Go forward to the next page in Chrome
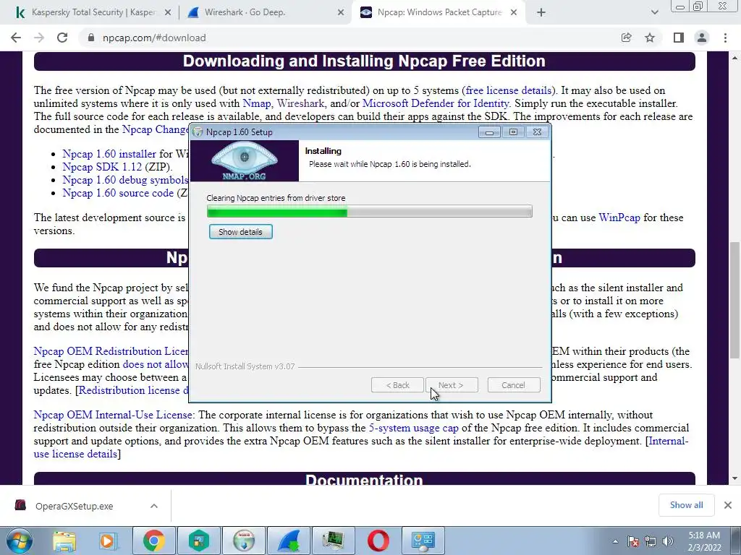The image size is (741, 555). click(39, 38)
